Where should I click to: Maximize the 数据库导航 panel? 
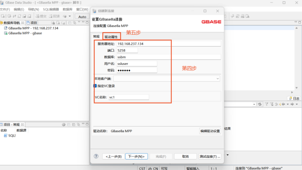click(x=87, y=23)
